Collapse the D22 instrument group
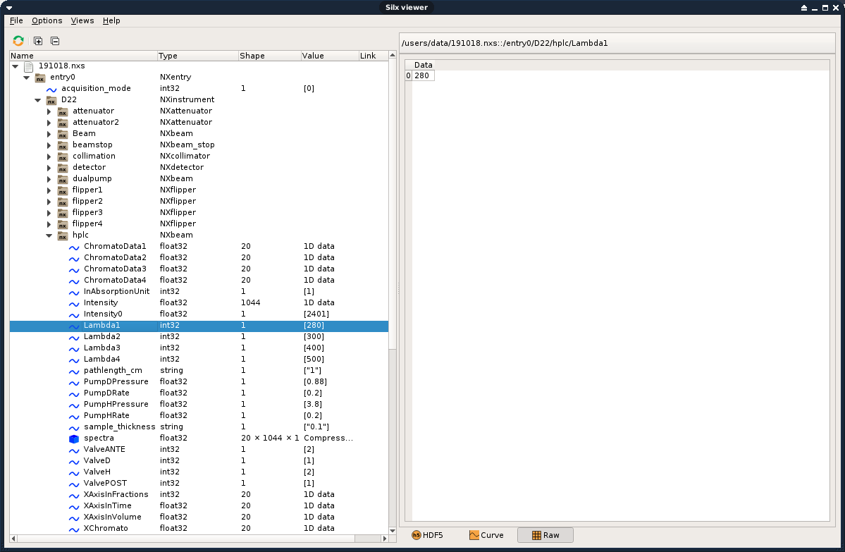 pyautogui.click(x=38, y=100)
